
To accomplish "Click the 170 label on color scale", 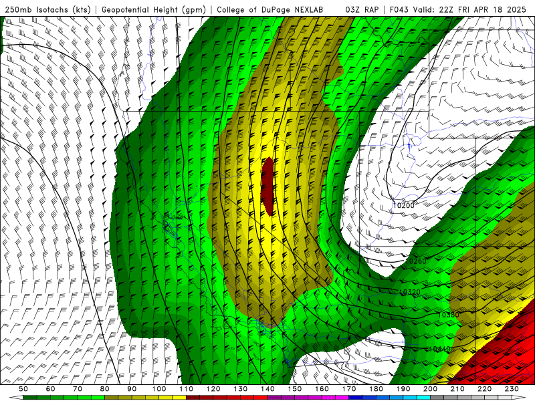I will click(x=349, y=389).
